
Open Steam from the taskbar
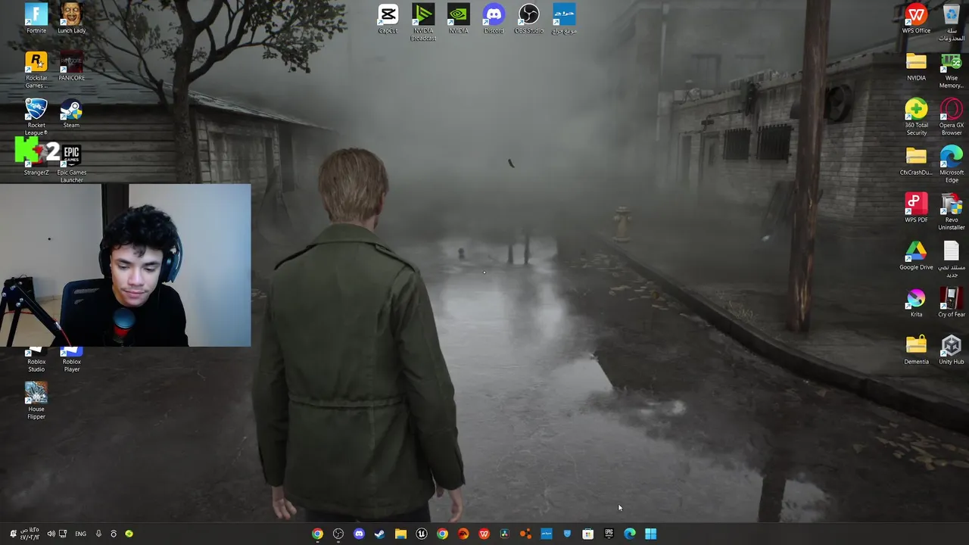[x=379, y=534]
